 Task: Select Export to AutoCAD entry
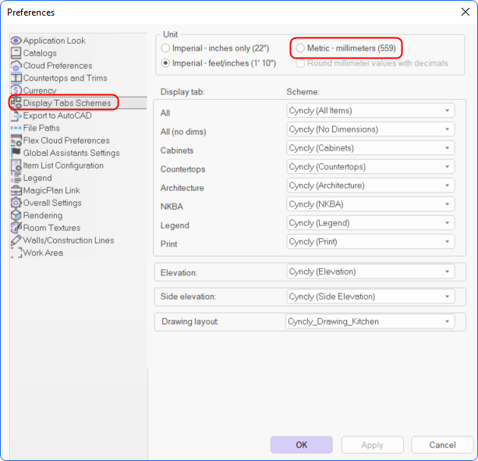click(x=57, y=115)
